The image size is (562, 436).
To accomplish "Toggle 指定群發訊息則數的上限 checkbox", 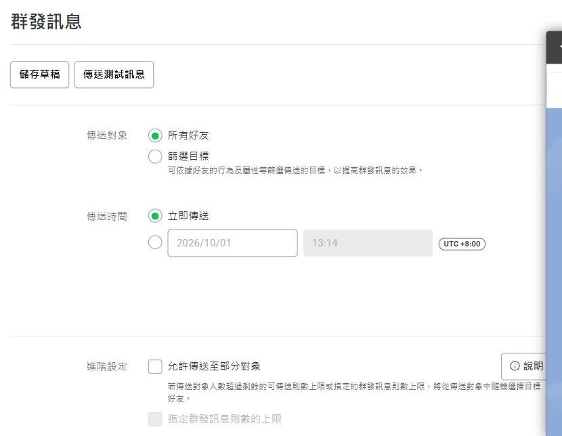I will (x=155, y=419).
